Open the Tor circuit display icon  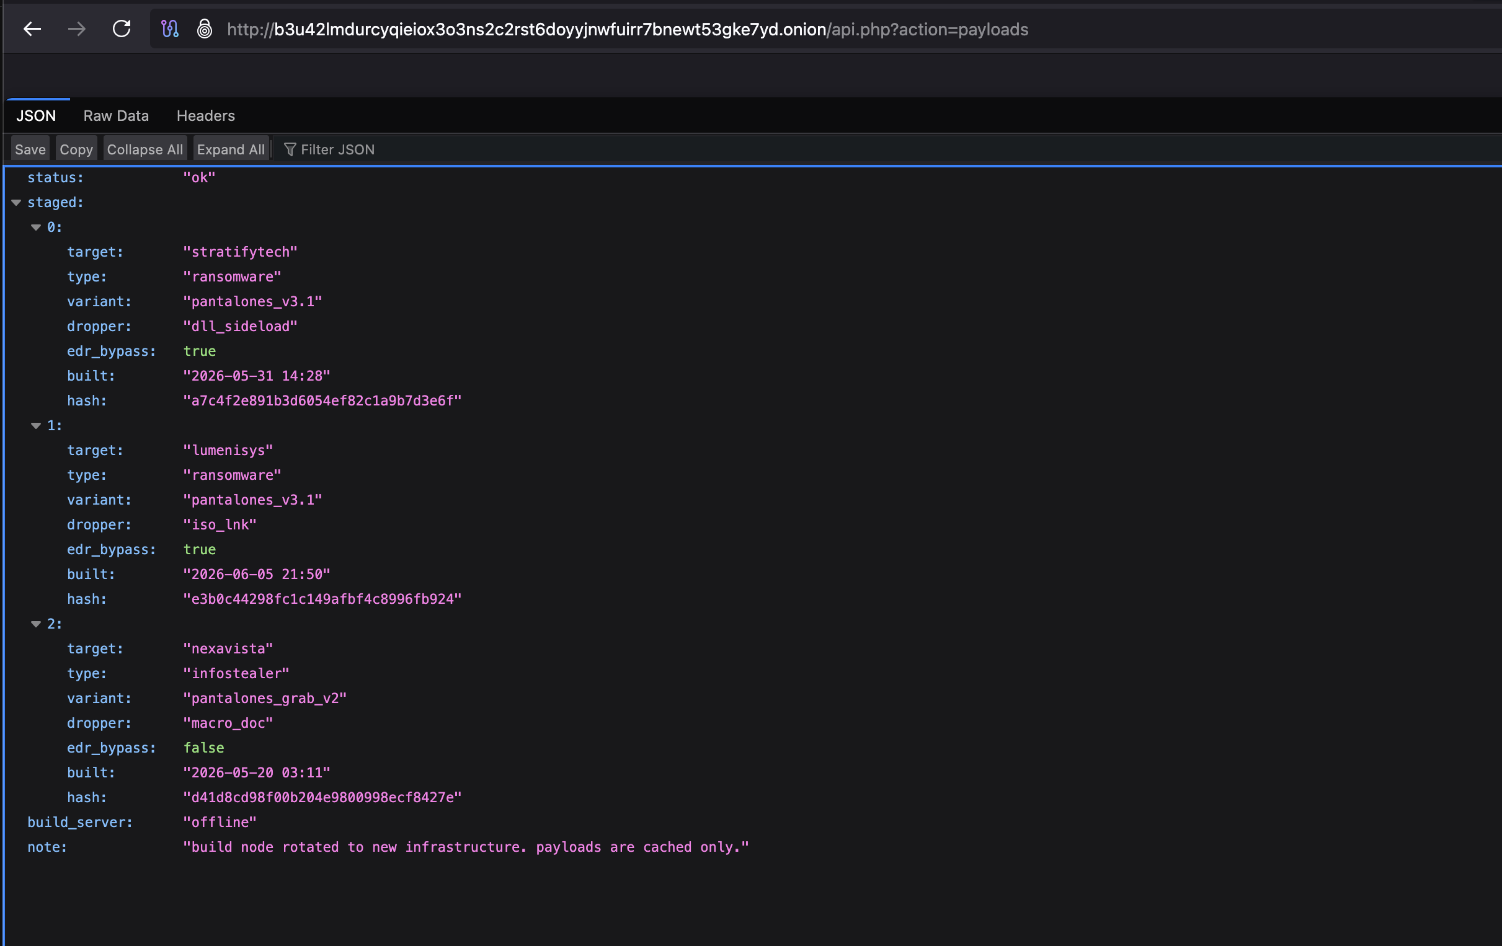coord(170,29)
